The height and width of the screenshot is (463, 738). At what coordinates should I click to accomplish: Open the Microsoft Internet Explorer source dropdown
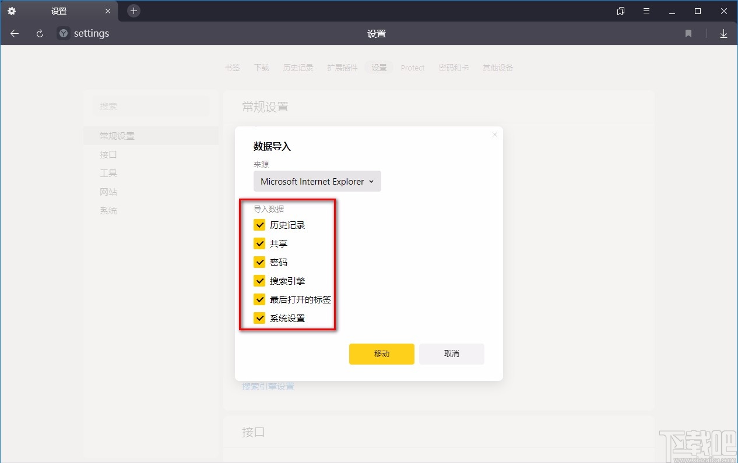pyautogui.click(x=317, y=181)
